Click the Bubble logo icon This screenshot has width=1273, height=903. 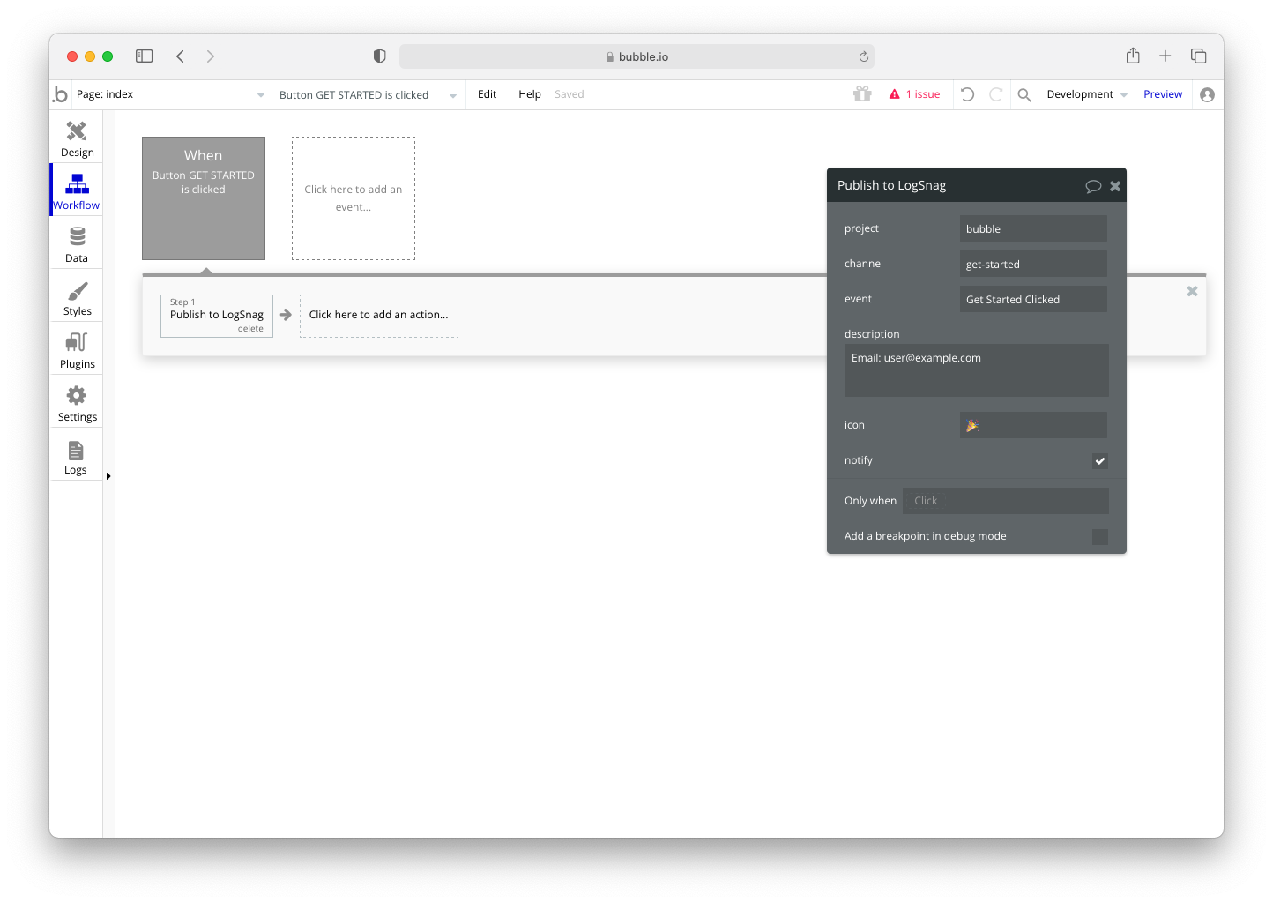tap(60, 94)
